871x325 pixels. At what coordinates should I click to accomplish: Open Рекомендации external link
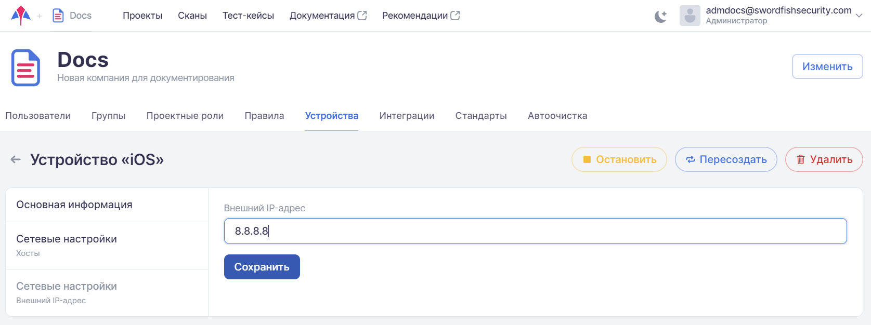(x=420, y=16)
